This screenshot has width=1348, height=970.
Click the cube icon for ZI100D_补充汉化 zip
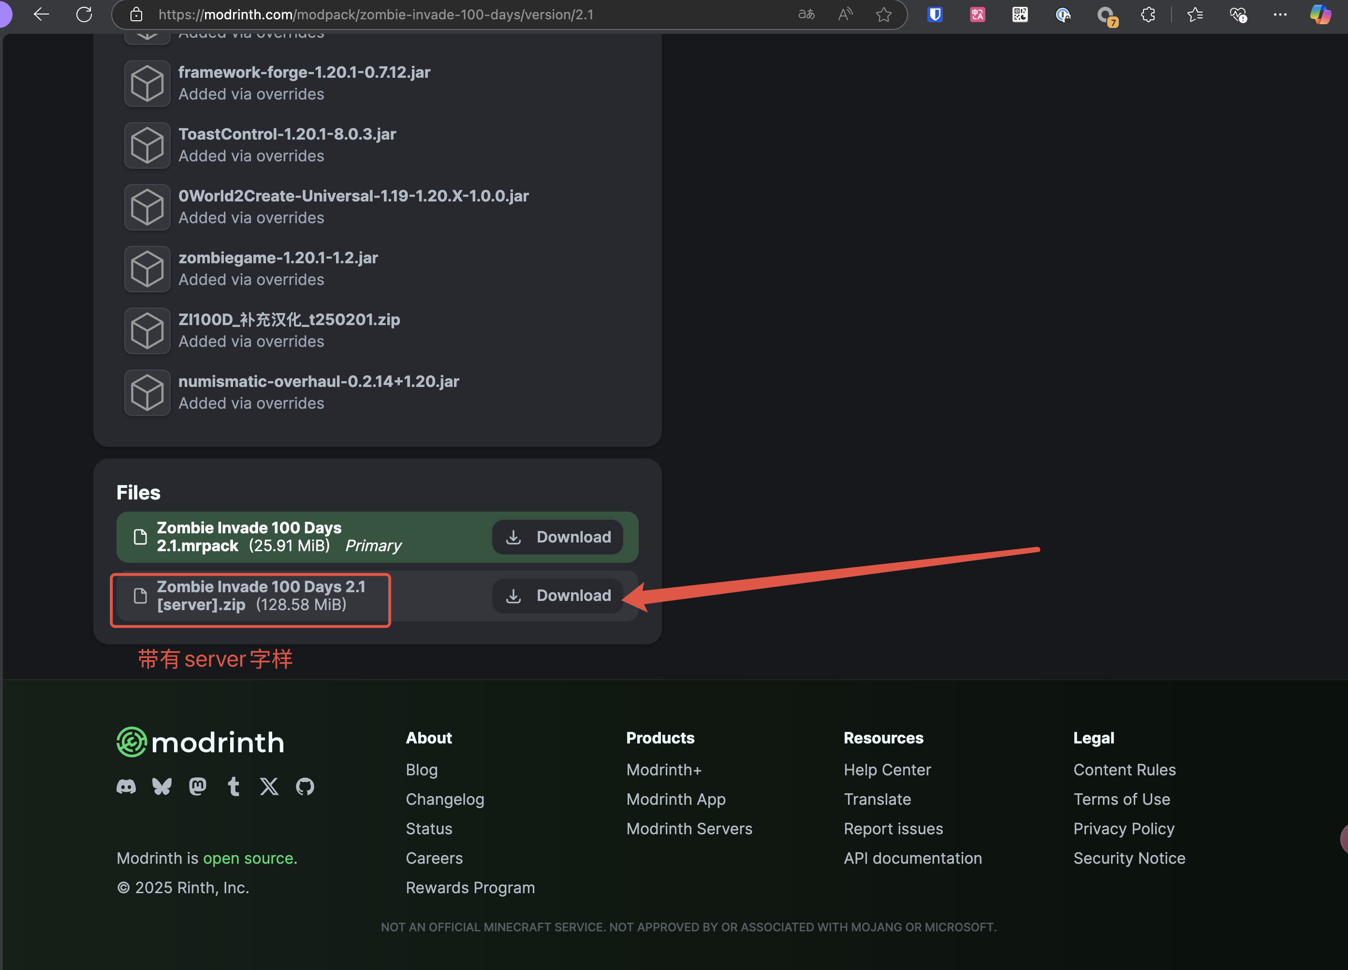[x=147, y=330]
